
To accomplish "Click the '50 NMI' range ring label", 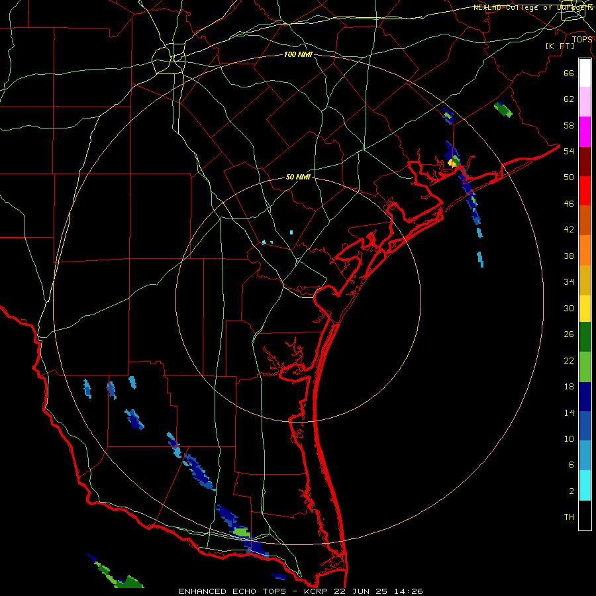I will 298,177.
